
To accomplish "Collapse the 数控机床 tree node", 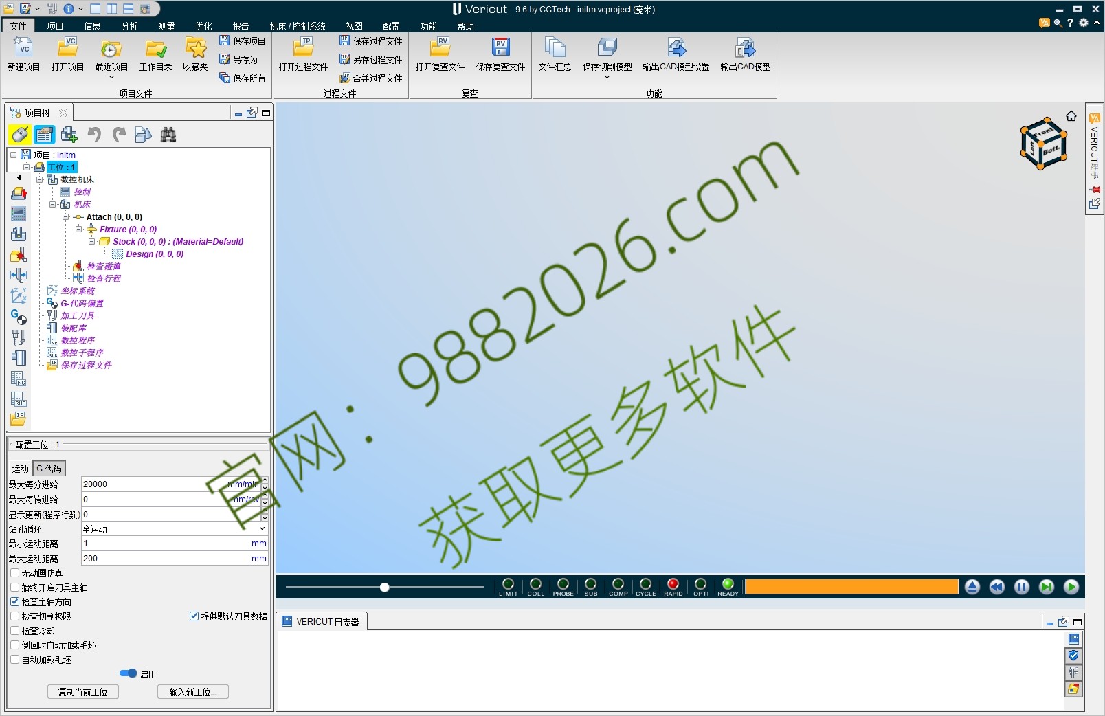I will coord(39,179).
